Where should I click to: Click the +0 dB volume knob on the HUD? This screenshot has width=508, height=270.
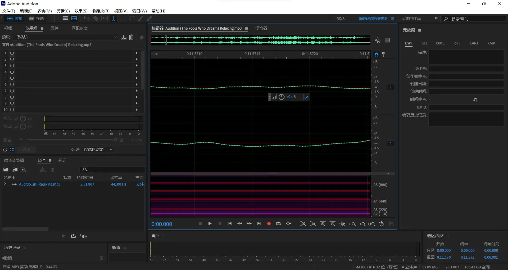click(x=282, y=97)
